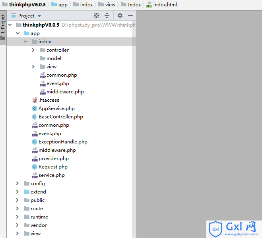The height and width of the screenshot is (238, 262).
Task: Expand the route folder
Action: coord(17,209)
